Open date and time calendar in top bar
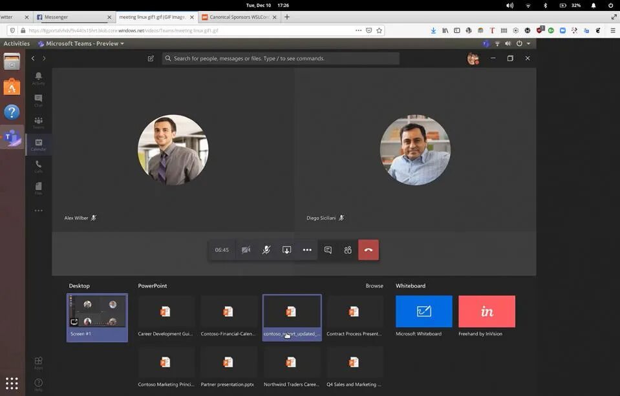 267,6
